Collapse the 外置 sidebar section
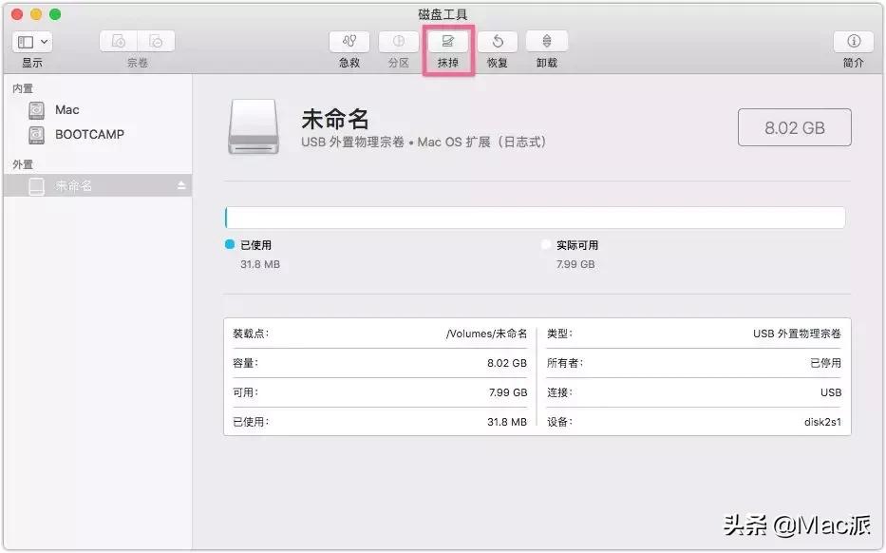Viewport: 886px width, 553px height. pyautogui.click(x=21, y=163)
